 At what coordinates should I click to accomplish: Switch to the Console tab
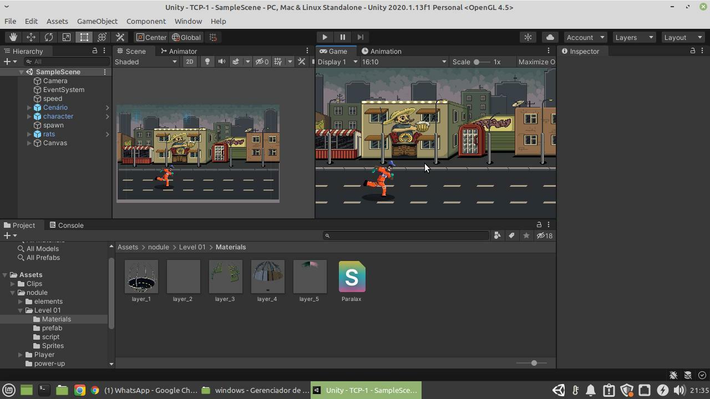(x=67, y=225)
